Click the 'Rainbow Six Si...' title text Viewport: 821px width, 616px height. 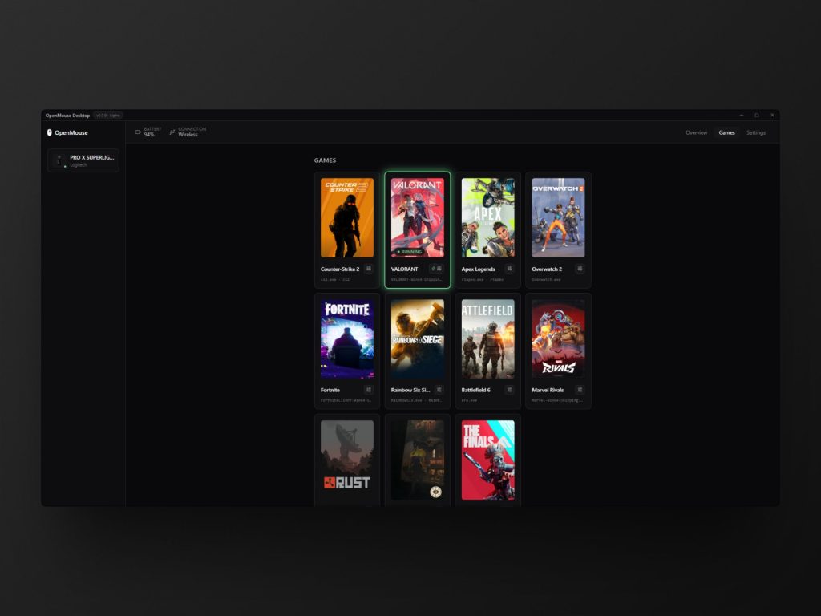coord(410,391)
